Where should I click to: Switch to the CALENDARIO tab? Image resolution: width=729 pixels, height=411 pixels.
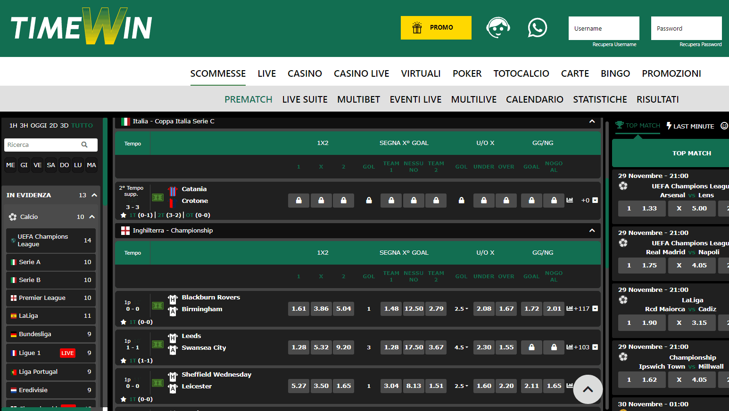[534, 99]
